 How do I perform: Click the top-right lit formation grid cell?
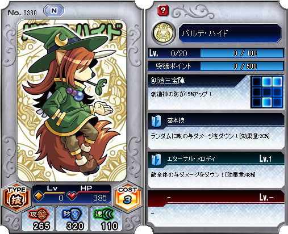(277, 82)
